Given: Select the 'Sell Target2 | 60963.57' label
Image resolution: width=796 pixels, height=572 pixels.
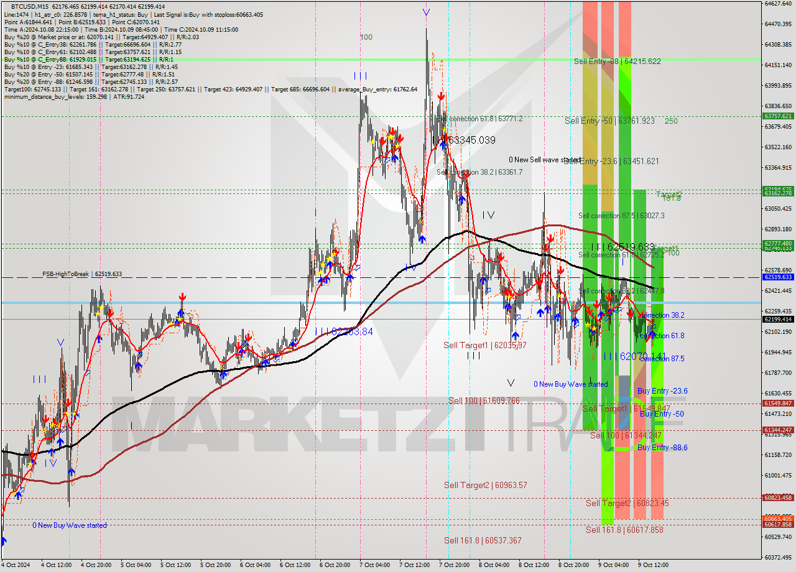Looking at the screenshot, I should click(486, 485).
